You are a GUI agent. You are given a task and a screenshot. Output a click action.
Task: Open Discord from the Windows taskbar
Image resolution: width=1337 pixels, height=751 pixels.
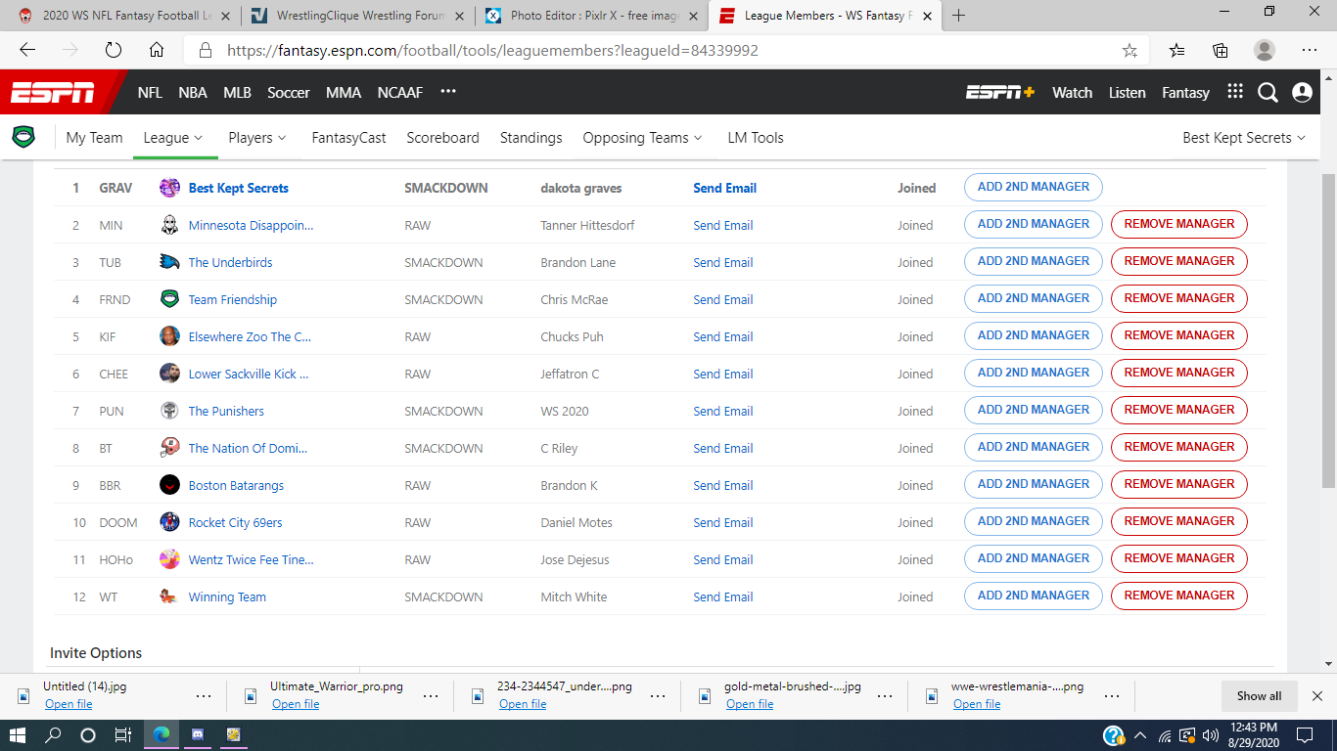pos(198,734)
